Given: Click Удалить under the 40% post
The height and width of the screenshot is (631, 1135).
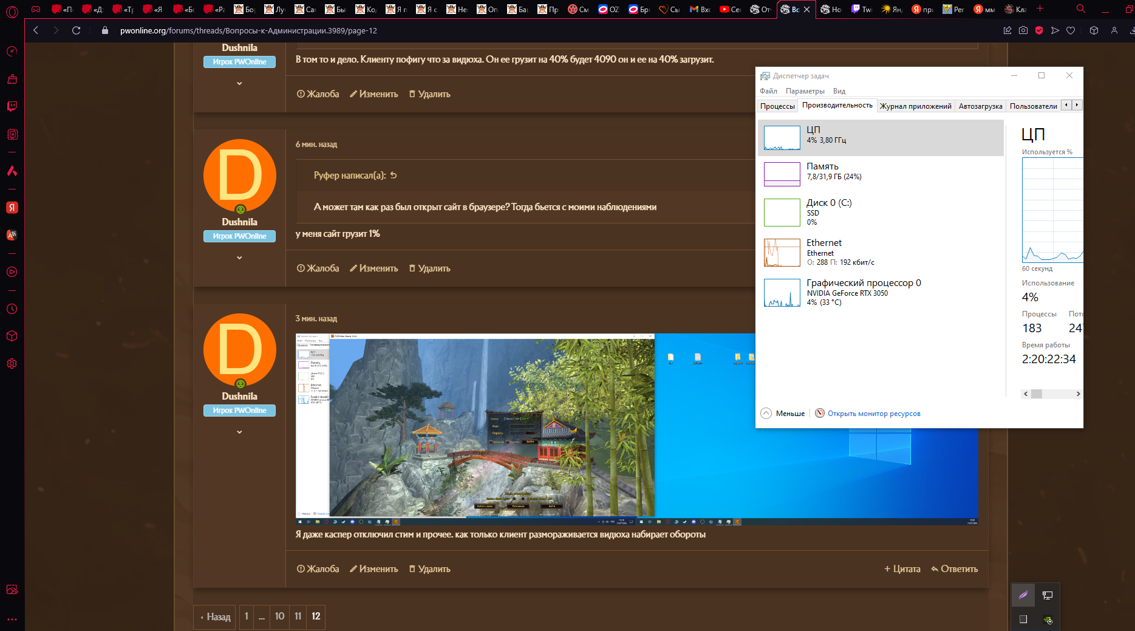Looking at the screenshot, I should pyautogui.click(x=429, y=94).
